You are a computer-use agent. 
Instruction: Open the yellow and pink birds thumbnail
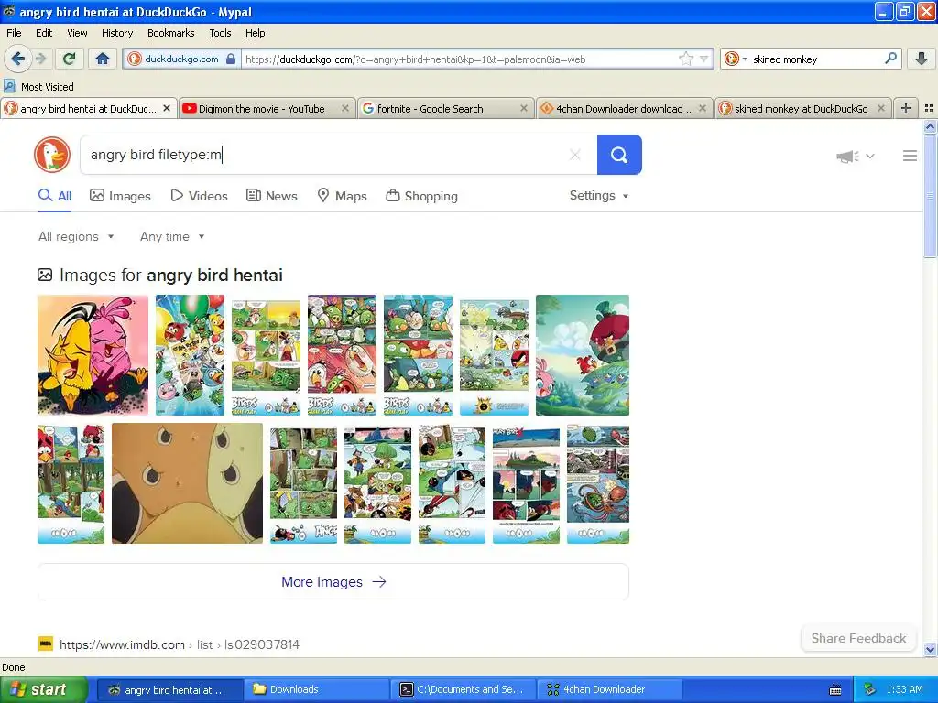coord(93,355)
